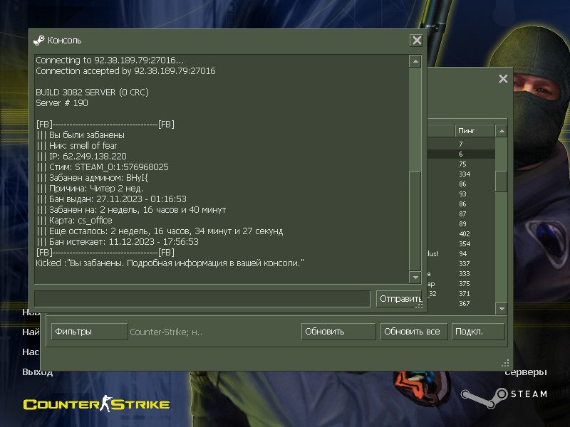
Task: Click the Steam logo in bottom right
Action: (x=504, y=397)
